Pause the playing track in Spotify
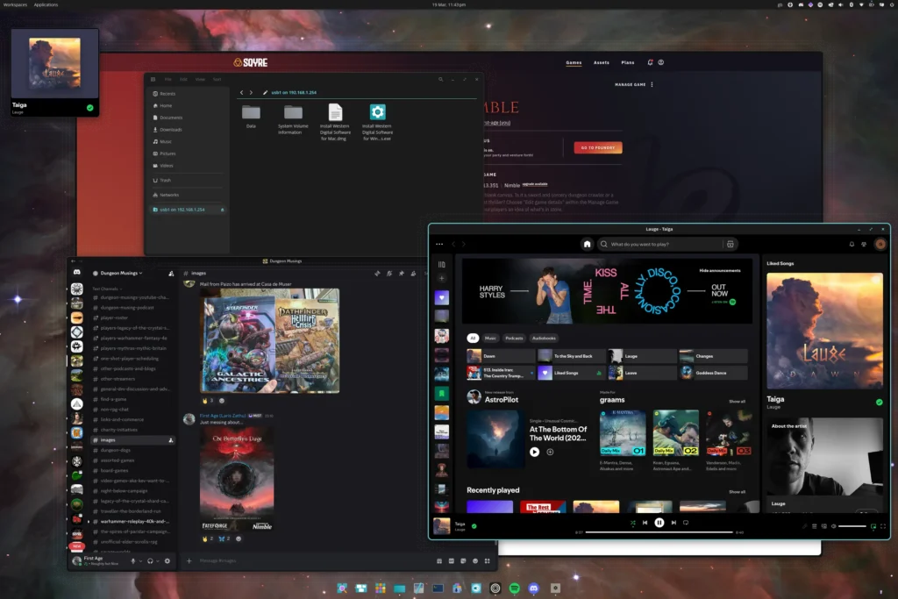The width and height of the screenshot is (898, 599). tap(659, 523)
